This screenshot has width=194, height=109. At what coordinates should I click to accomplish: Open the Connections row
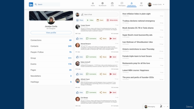point(51,40)
